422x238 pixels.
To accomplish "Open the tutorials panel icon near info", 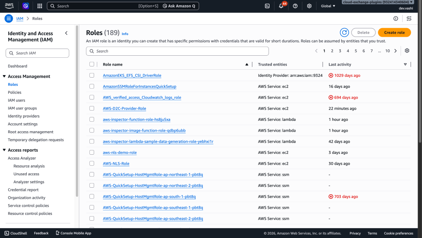I will (x=409, y=19).
